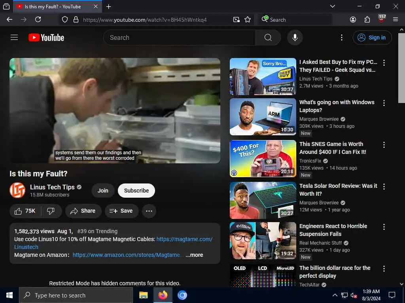Like the video with 75K thumbs up

coord(25,211)
